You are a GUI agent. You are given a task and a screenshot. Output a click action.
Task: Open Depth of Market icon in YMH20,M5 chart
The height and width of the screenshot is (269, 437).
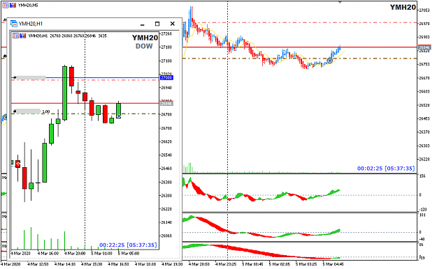13,6
